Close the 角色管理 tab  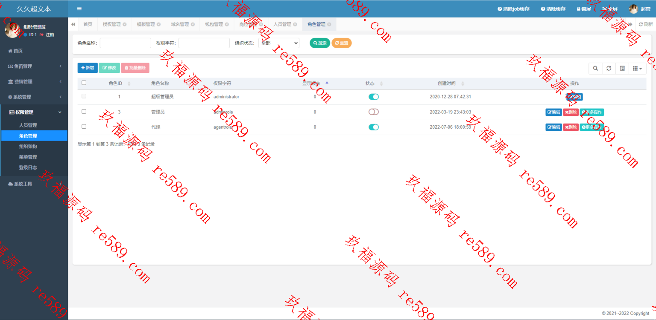(x=329, y=24)
